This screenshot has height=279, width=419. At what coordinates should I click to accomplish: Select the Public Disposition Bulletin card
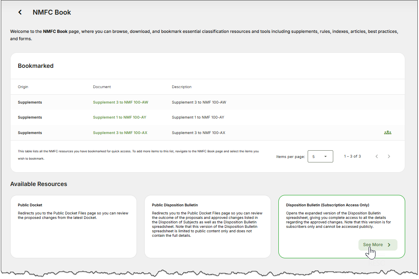[x=207, y=226]
